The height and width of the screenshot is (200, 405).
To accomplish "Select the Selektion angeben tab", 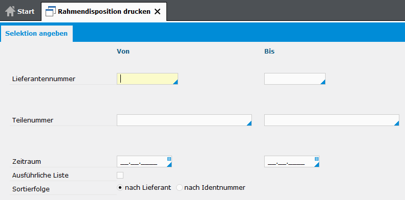I will pos(36,34).
